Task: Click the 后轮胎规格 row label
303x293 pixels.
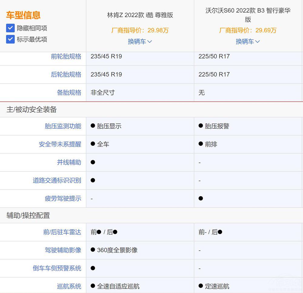Action: [66, 75]
